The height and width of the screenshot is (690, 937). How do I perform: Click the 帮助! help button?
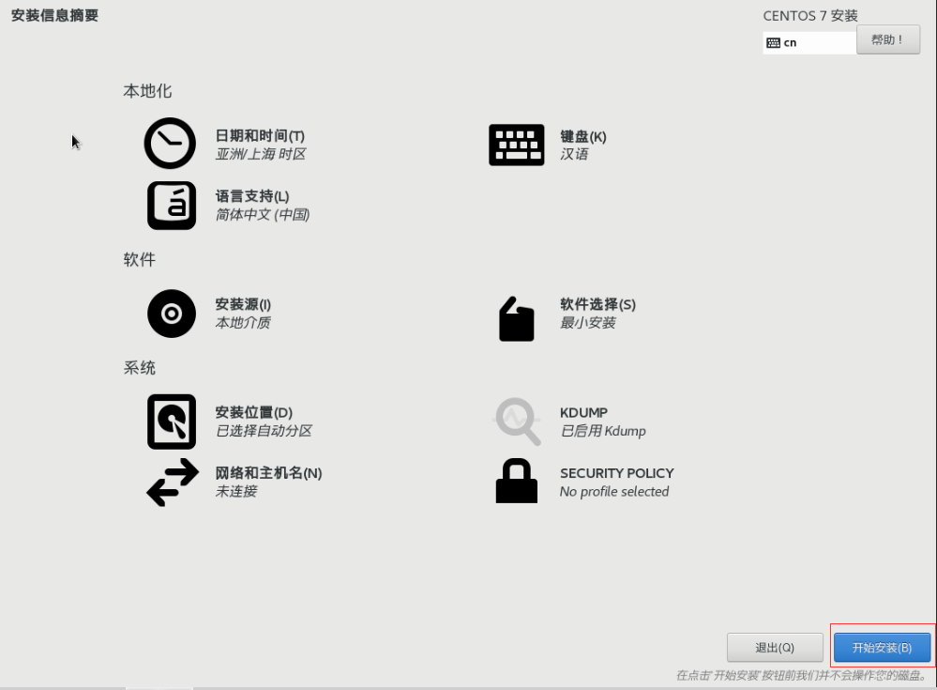(x=888, y=40)
